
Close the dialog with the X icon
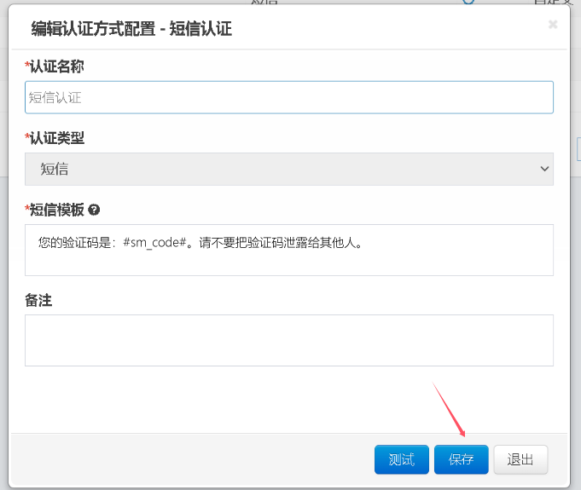(553, 25)
